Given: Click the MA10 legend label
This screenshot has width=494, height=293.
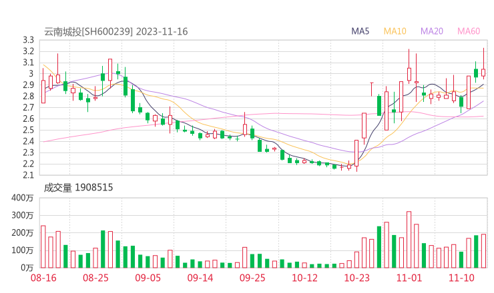Looking at the screenshot, I should (x=395, y=31).
